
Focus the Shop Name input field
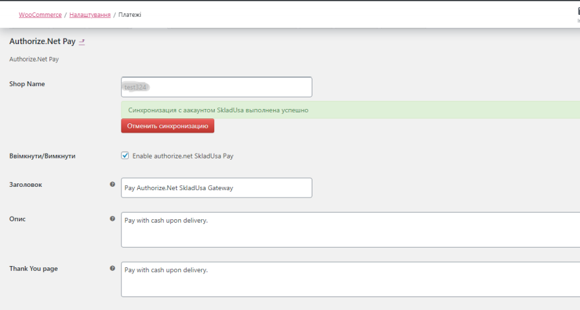[x=216, y=87]
